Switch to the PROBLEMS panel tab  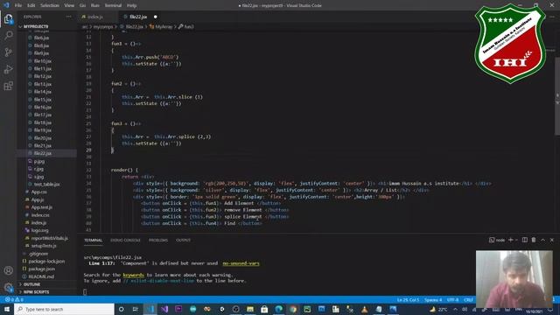(158, 240)
